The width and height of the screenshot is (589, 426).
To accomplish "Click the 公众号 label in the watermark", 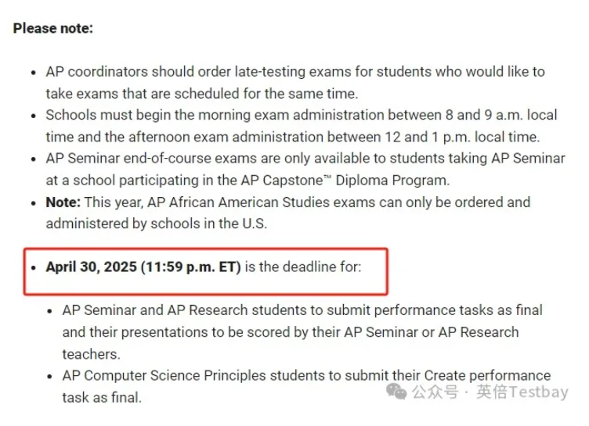I will pos(435,392).
